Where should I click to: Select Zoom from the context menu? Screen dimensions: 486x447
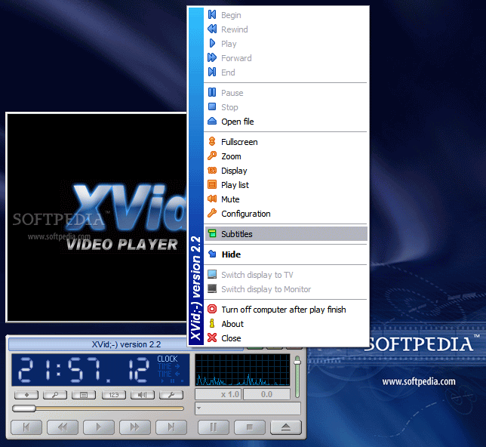[285, 156]
